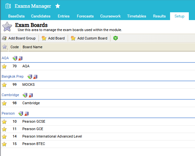195x156 pixels.
Task: Click the edit icon beside AQA group
Action: pyautogui.click(x=15, y=58)
